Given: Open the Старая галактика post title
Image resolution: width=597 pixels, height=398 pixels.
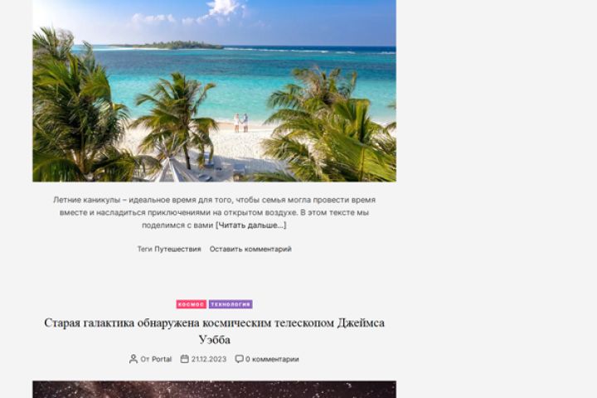Looking at the screenshot, I should click(x=215, y=331).
